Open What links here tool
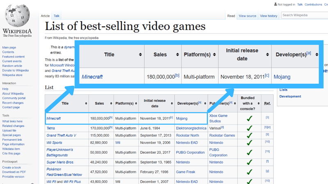328x184 pixels. [12, 121]
